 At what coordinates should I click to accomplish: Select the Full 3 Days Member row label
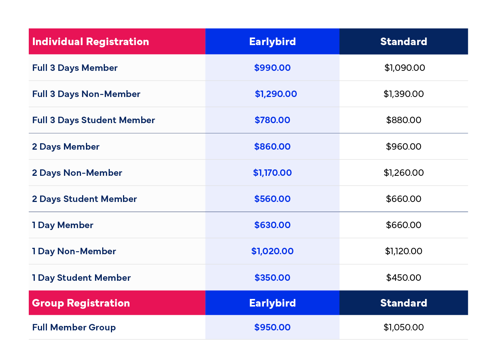(x=75, y=68)
